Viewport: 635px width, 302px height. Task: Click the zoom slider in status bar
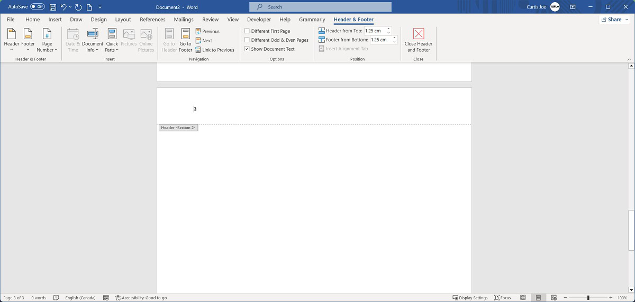pyautogui.click(x=588, y=298)
